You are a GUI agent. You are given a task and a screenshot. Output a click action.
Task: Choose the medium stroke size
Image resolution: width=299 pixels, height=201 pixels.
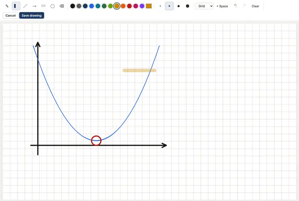pos(179,6)
